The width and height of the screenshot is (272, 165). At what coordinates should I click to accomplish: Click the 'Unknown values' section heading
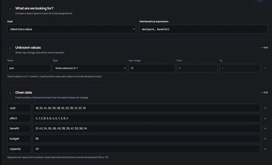pos(28,48)
